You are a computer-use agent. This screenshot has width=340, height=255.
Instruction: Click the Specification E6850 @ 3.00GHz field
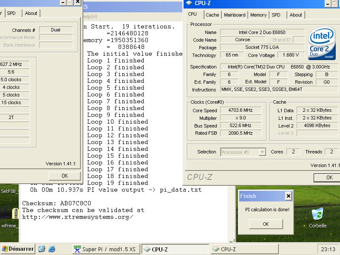tap(279, 67)
